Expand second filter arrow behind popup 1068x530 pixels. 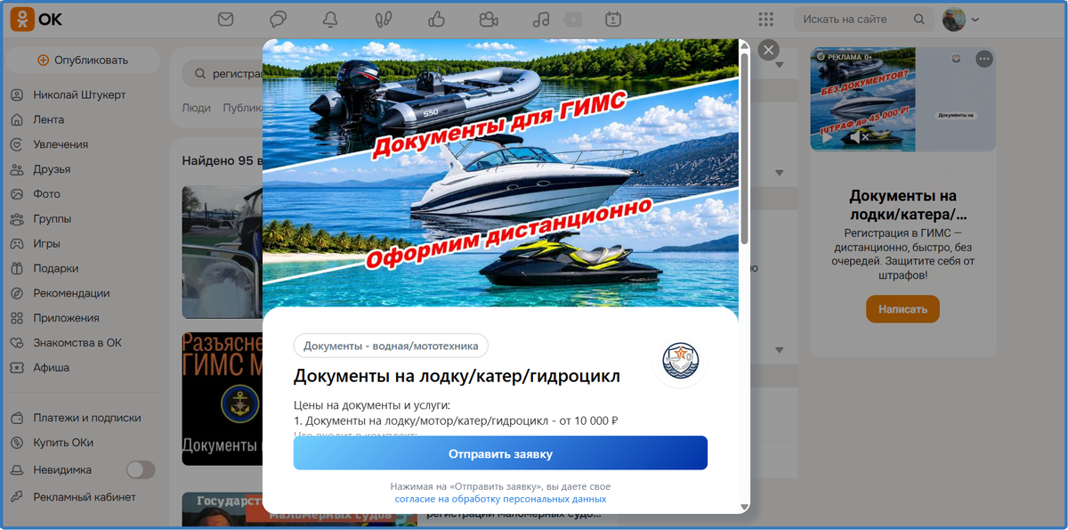point(779,172)
